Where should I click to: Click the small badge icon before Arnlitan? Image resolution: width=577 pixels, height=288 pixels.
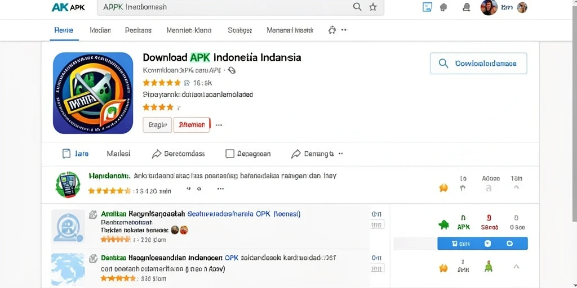point(93,214)
